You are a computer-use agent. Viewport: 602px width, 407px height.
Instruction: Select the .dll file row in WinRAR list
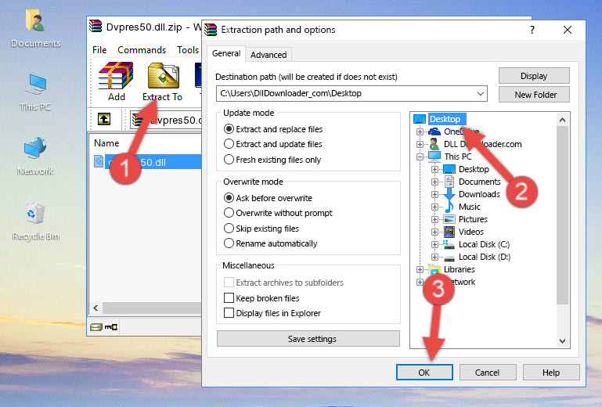click(146, 162)
